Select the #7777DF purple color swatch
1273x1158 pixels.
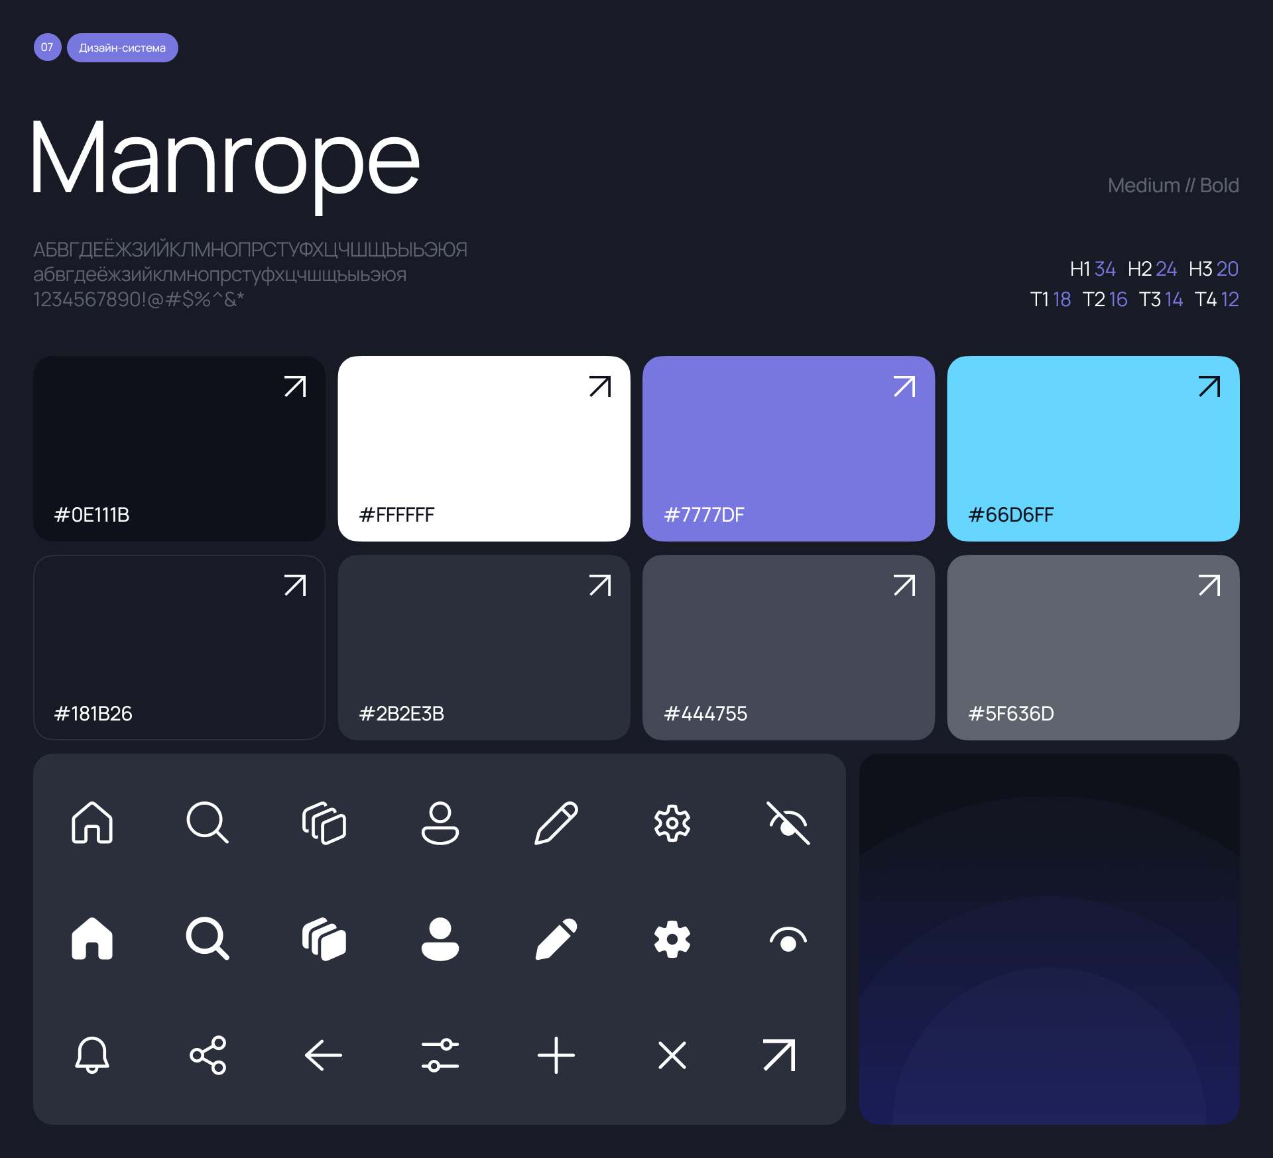coord(788,449)
